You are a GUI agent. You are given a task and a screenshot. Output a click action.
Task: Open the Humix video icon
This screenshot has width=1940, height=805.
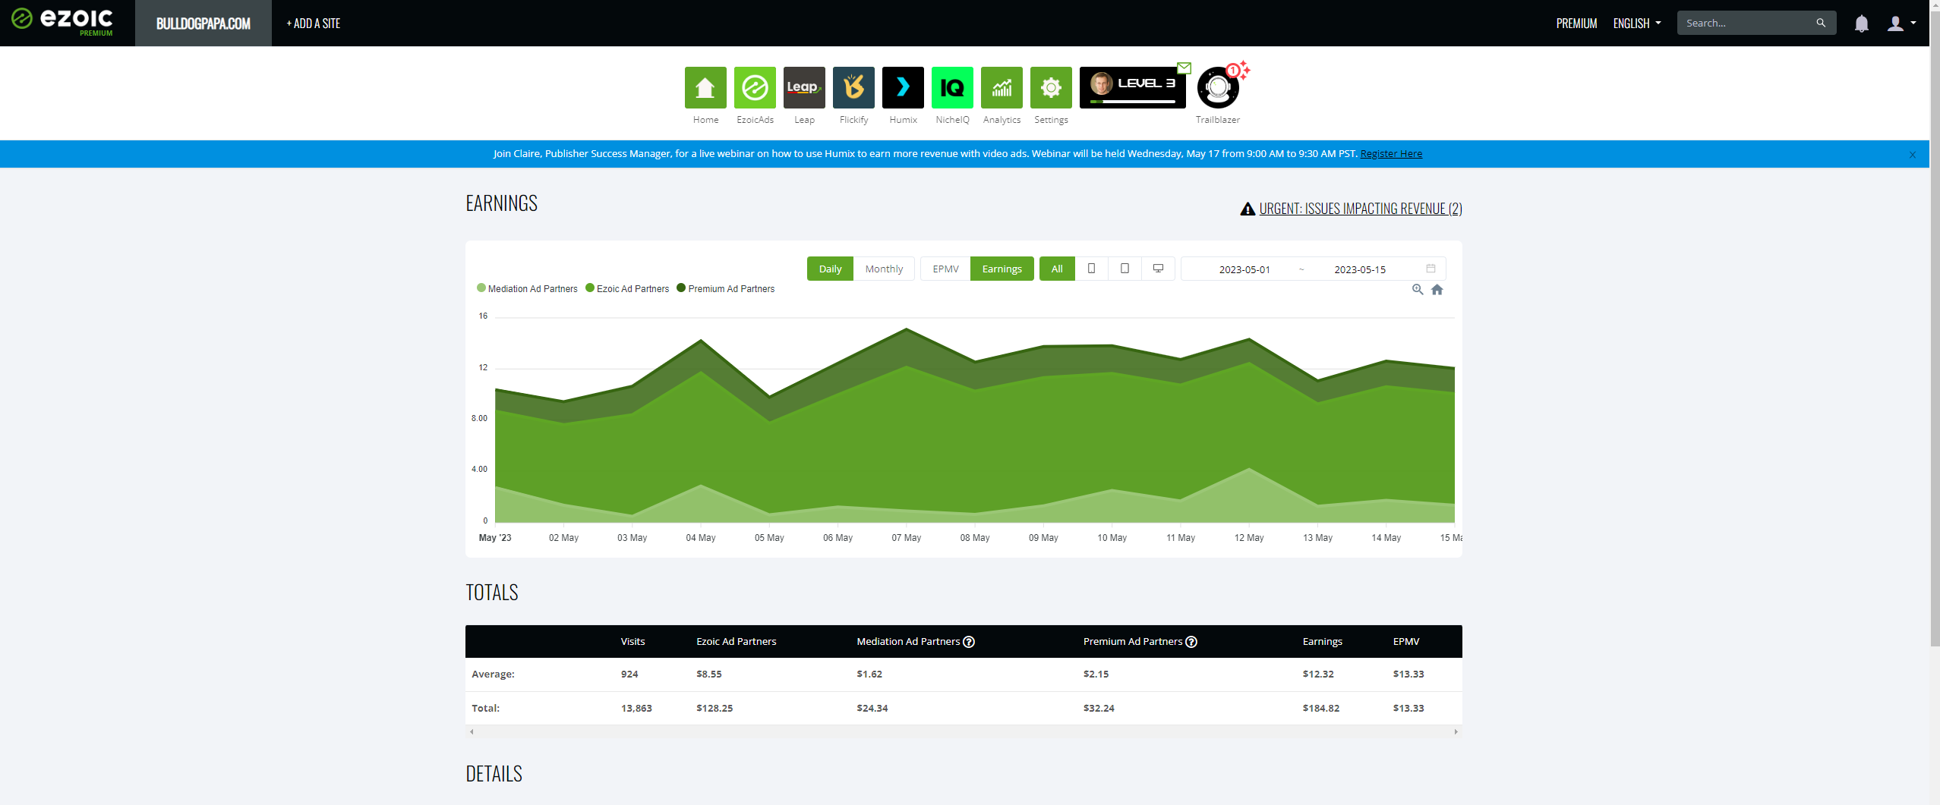pyautogui.click(x=903, y=87)
